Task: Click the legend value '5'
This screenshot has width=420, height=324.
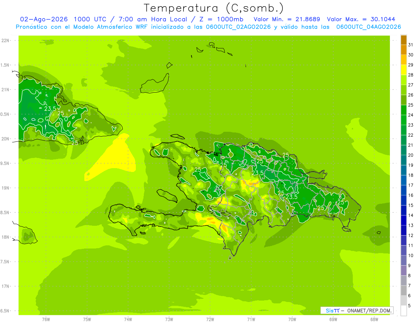Action: coord(409,306)
